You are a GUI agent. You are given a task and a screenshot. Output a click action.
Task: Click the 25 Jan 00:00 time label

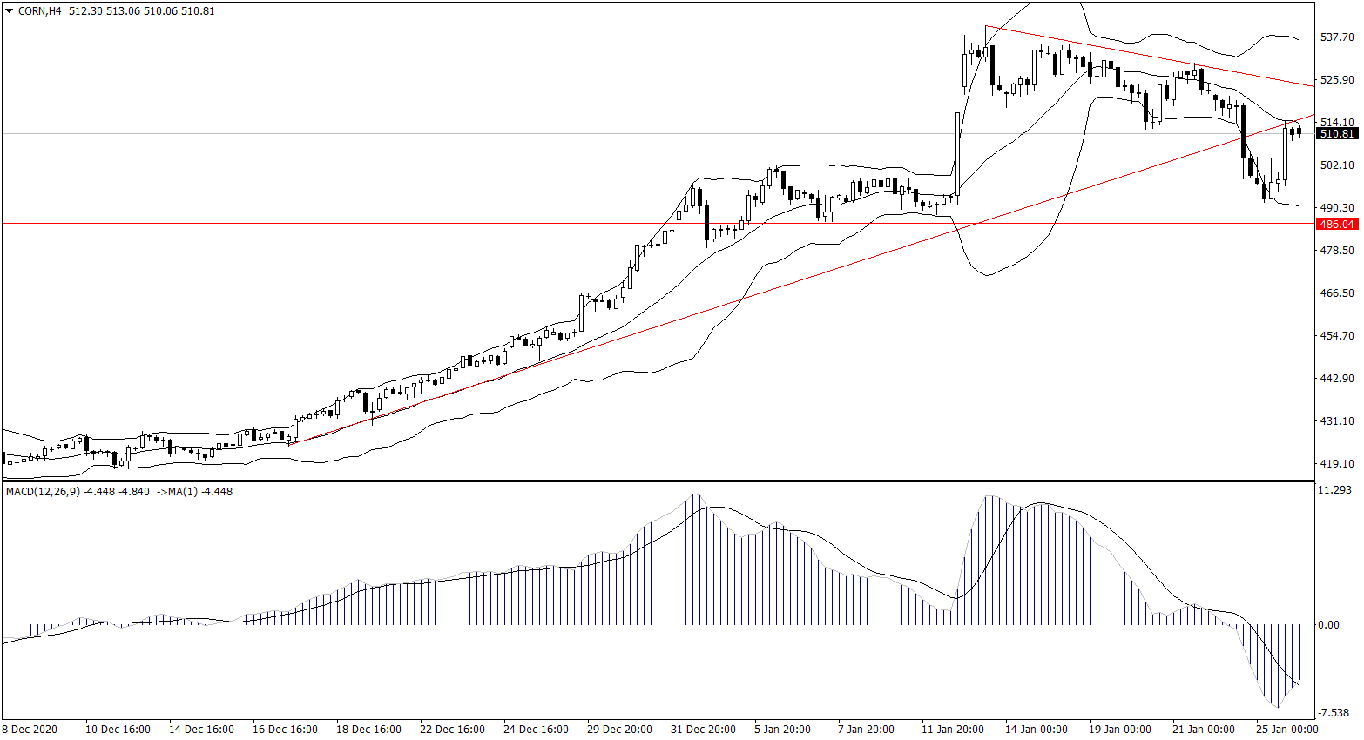(x=1286, y=730)
